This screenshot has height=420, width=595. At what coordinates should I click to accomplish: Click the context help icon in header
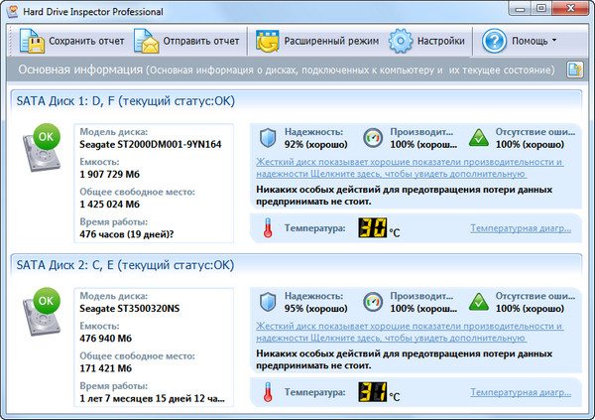pos(575,70)
